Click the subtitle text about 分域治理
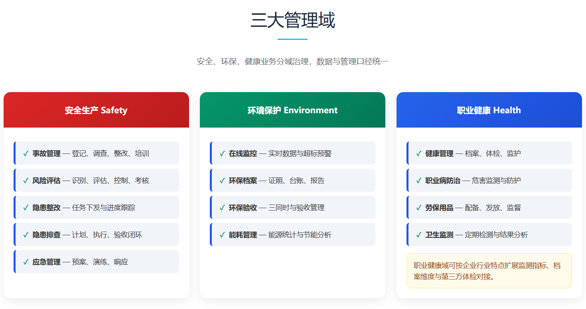 [x=292, y=61]
